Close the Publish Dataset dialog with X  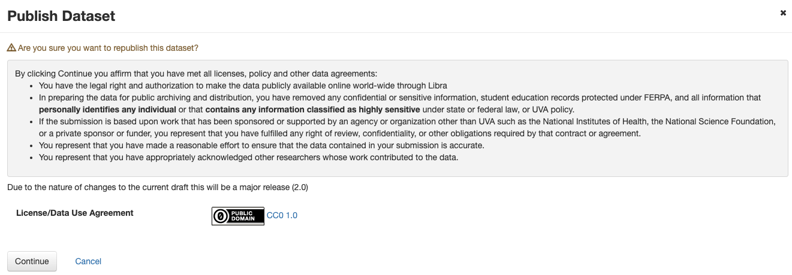tap(783, 13)
